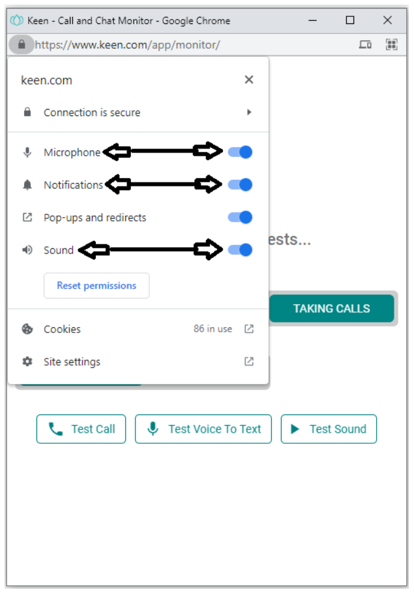This screenshot has width=414, height=597.
Task: Start a Test Call
Action: pos(81,429)
